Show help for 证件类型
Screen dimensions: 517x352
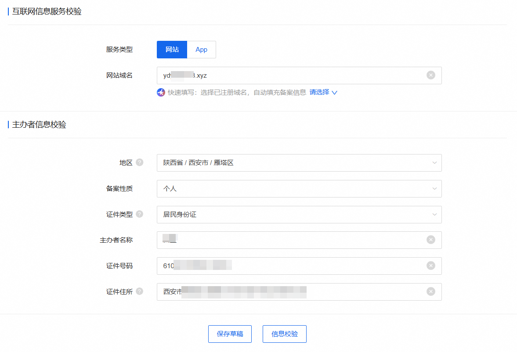pyautogui.click(x=140, y=214)
